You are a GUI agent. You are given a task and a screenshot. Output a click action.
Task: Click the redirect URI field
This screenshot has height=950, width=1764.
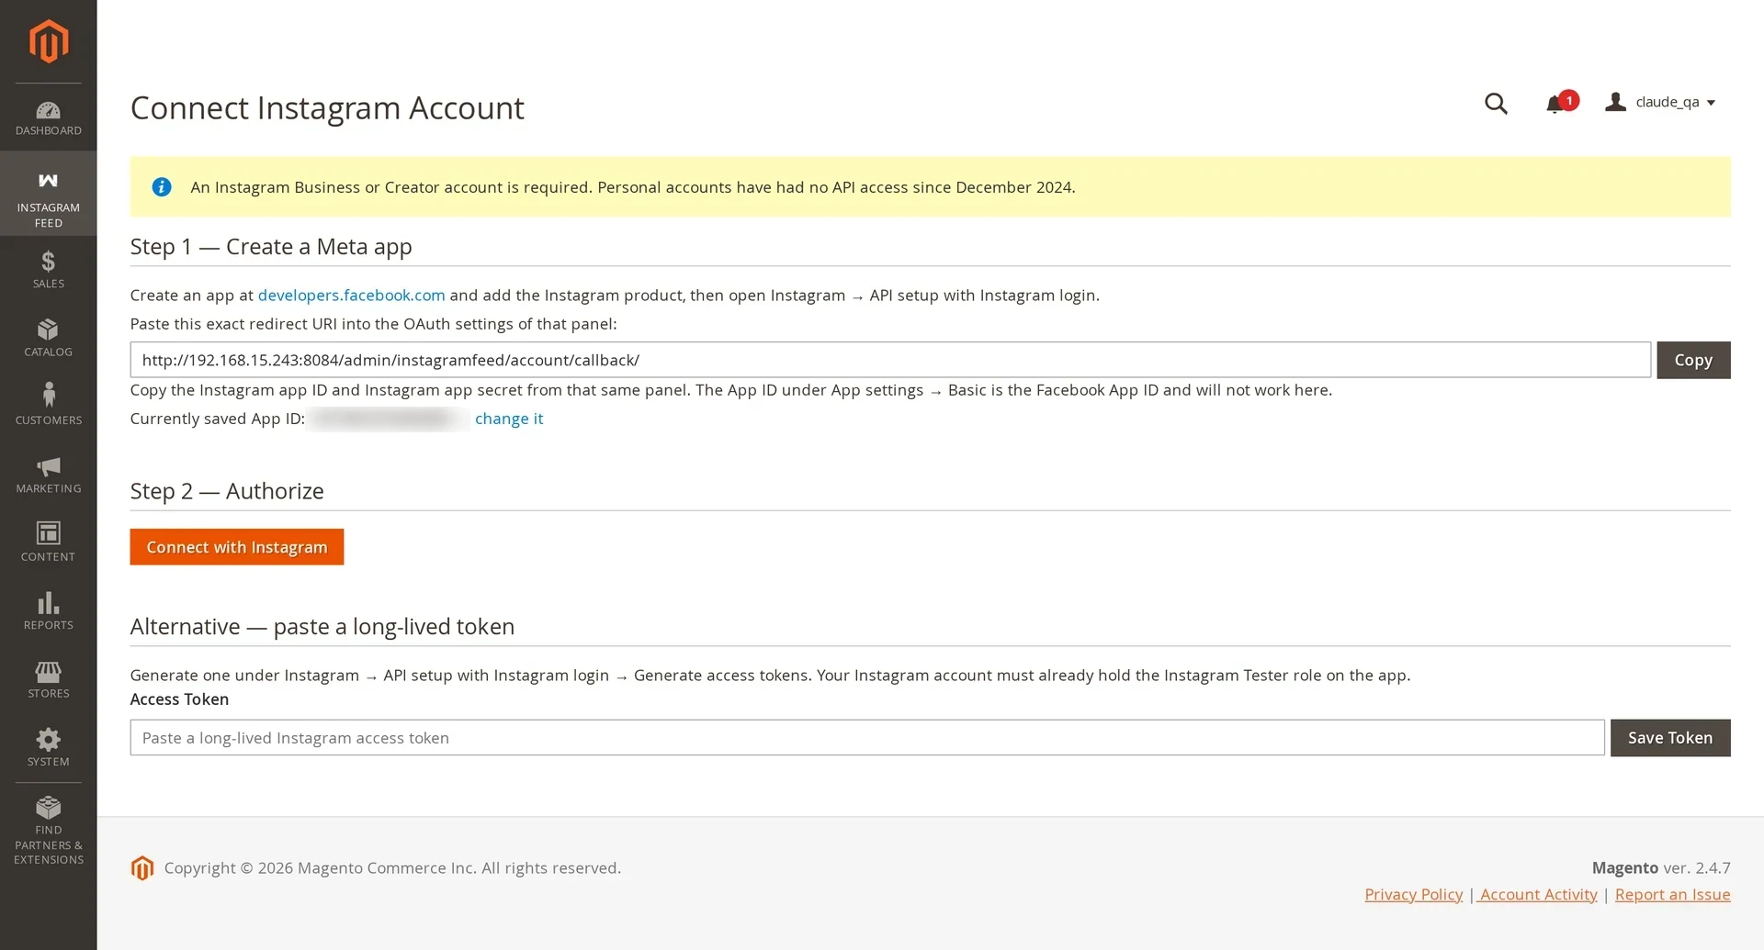[x=890, y=360]
